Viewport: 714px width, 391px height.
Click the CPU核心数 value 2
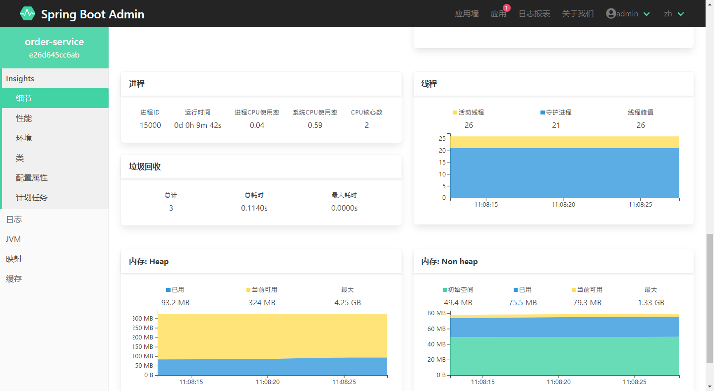click(x=367, y=125)
